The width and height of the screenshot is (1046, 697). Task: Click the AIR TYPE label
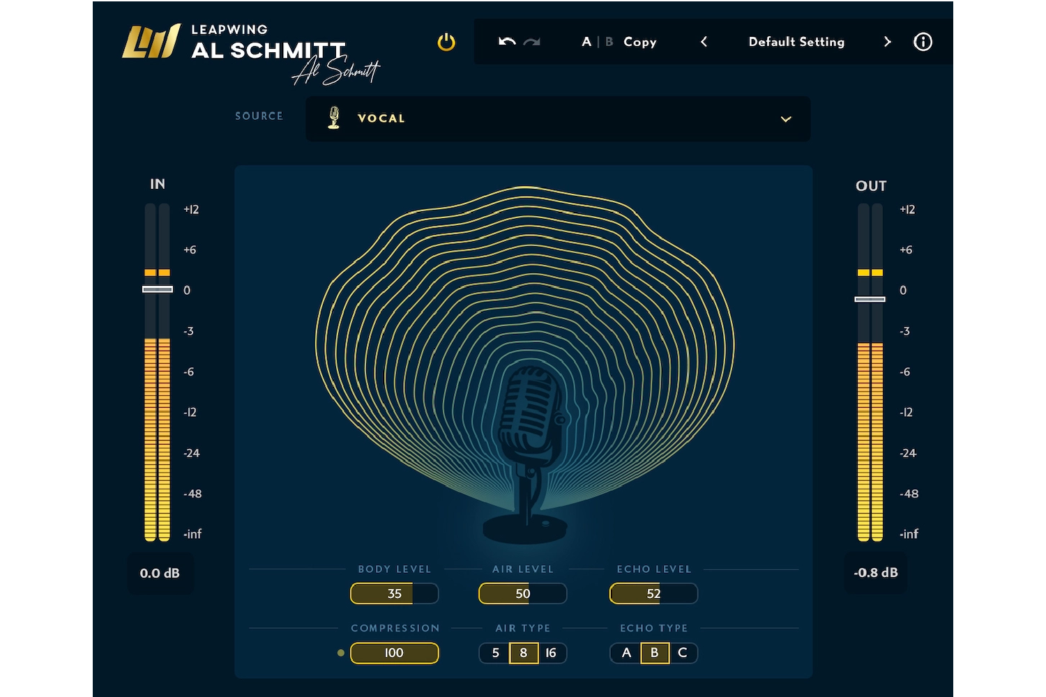pos(523,629)
